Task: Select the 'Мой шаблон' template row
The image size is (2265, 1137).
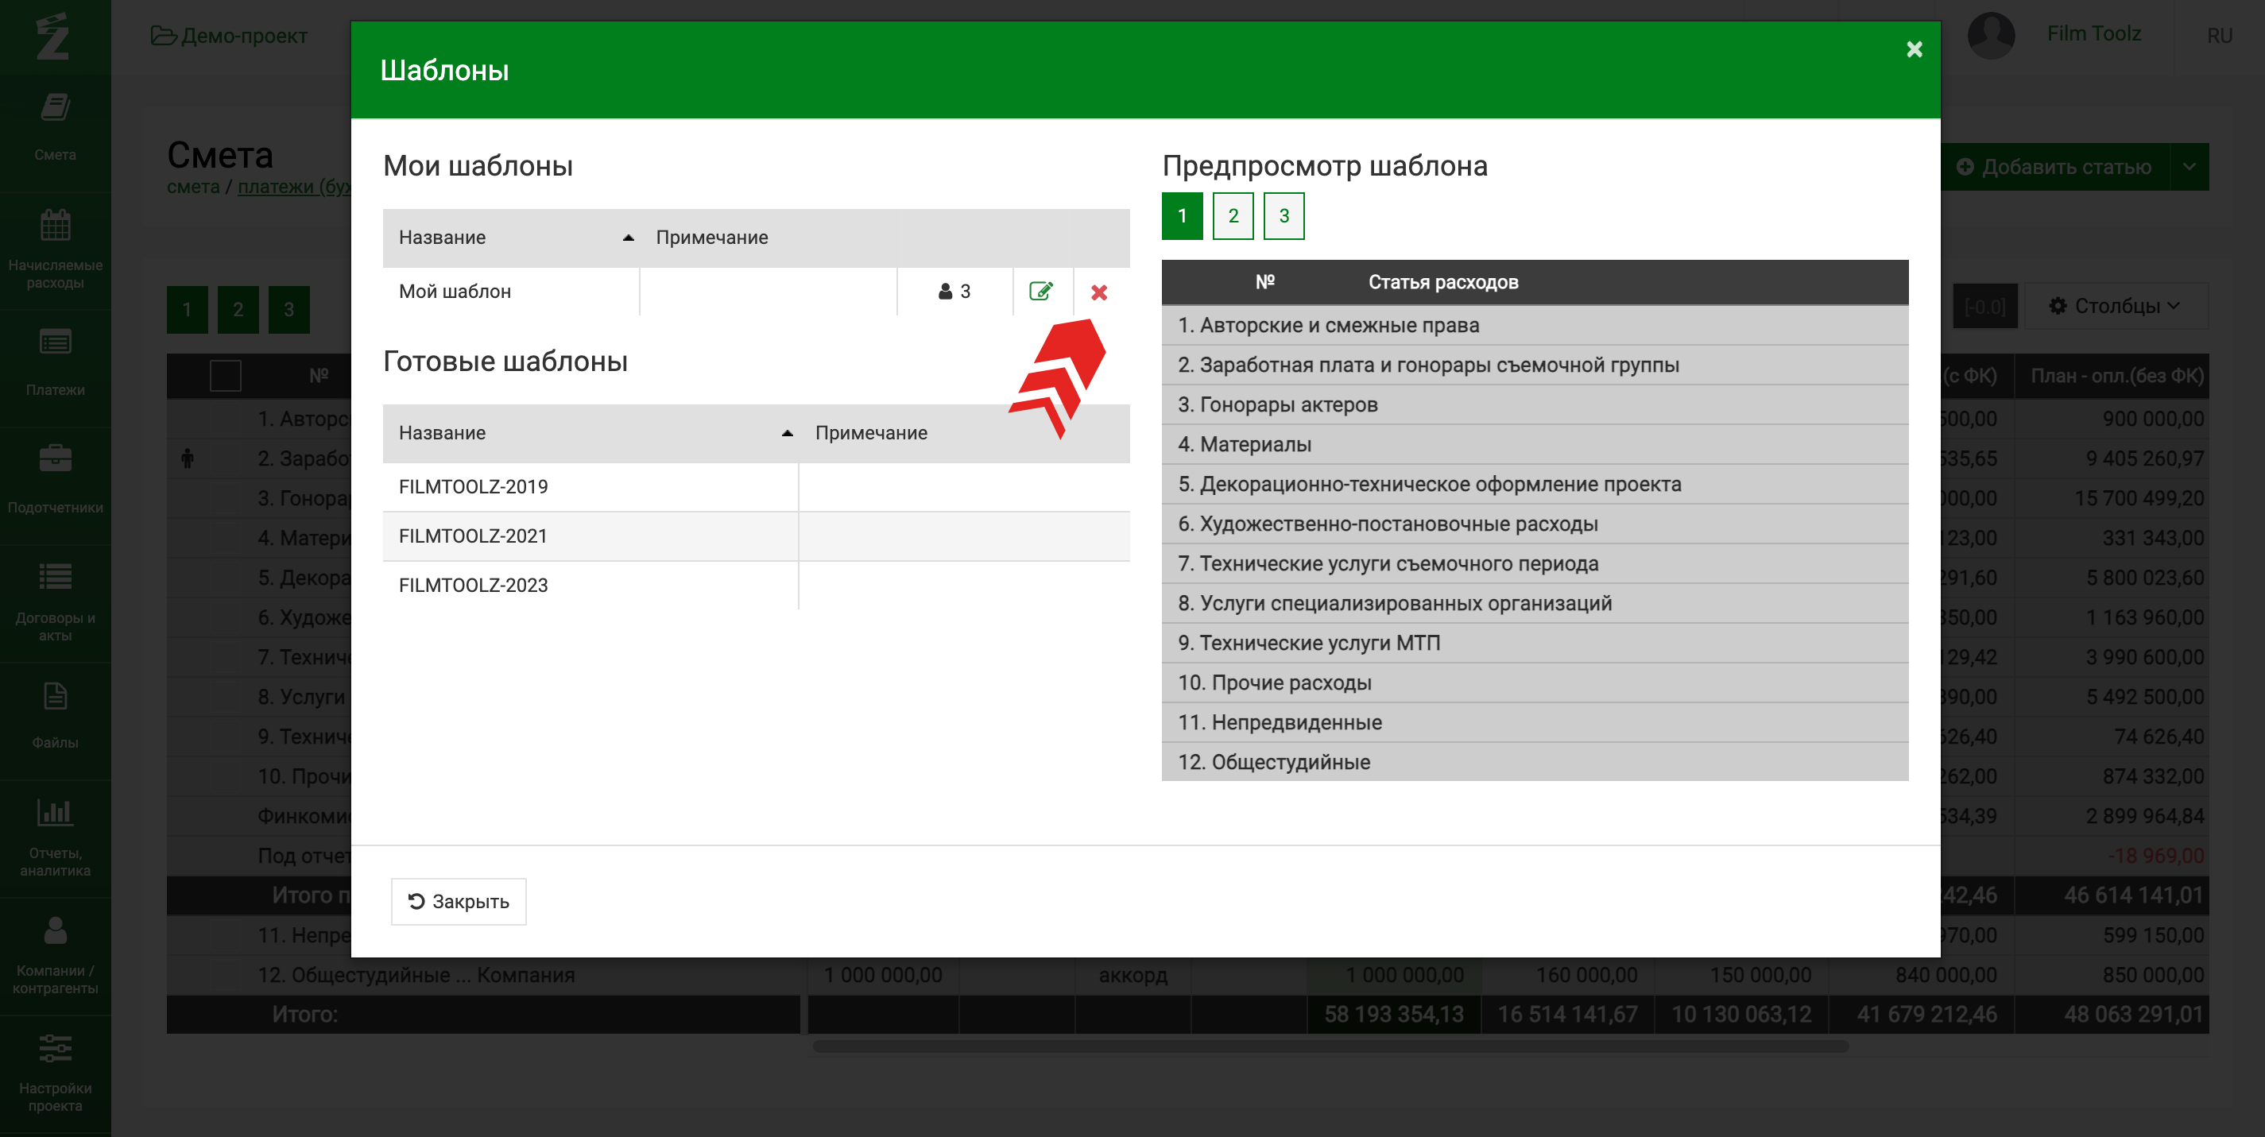Action: pos(756,291)
